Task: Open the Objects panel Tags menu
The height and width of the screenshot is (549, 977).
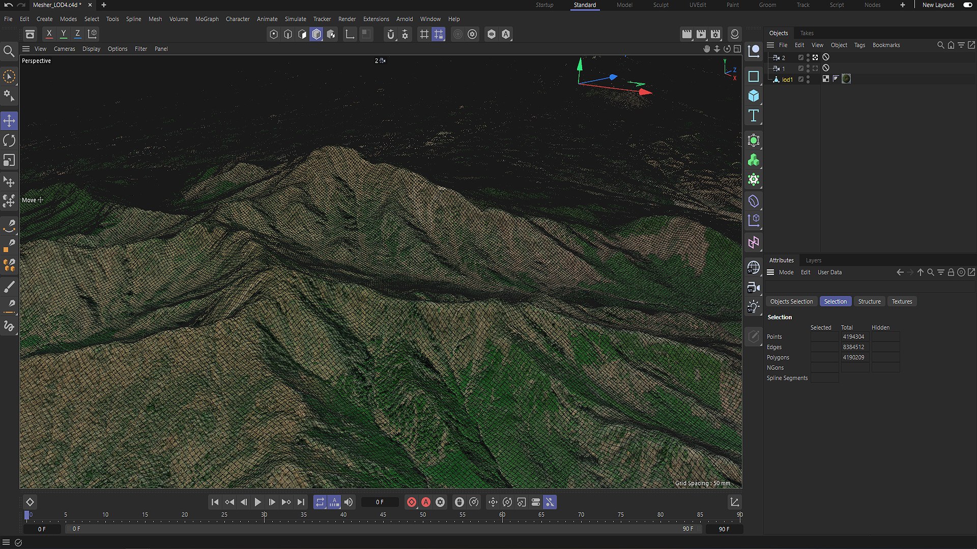Action: coord(859,45)
